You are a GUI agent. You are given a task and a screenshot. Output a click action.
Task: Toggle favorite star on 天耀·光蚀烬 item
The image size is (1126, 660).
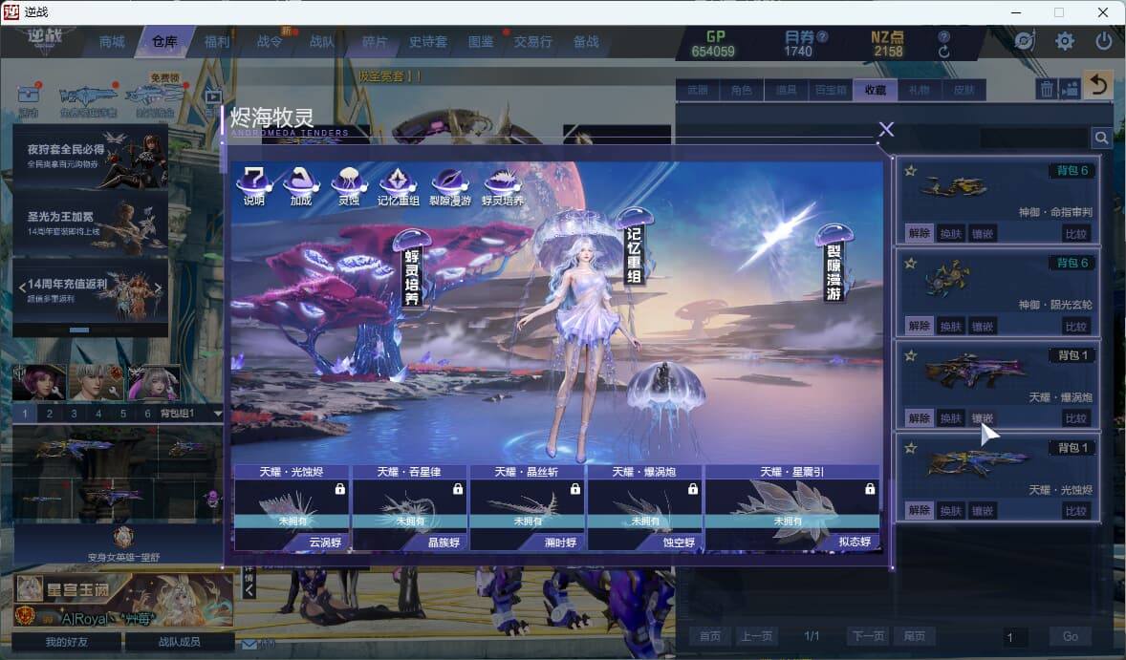911,448
